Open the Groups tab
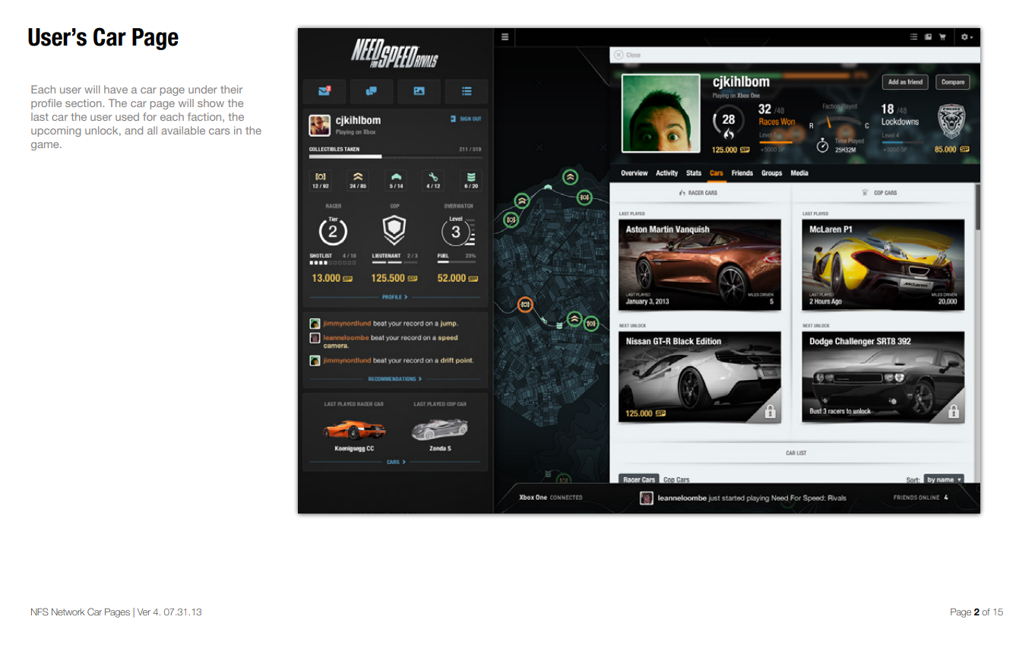The height and width of the screenshot is (645, 1035). click(x=771, y=173)
